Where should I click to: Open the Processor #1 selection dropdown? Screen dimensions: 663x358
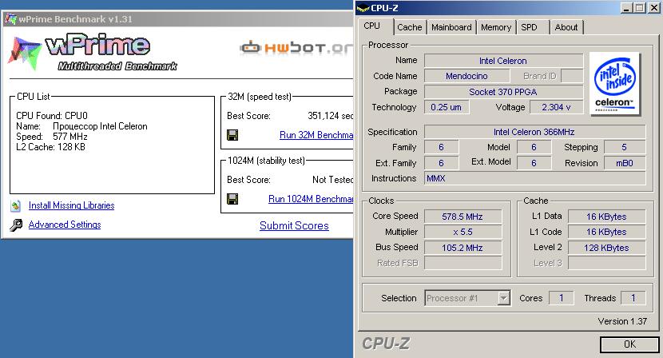tap(467, 298)
